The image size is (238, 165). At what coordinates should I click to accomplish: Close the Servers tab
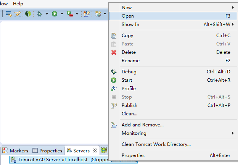[95, 150]
